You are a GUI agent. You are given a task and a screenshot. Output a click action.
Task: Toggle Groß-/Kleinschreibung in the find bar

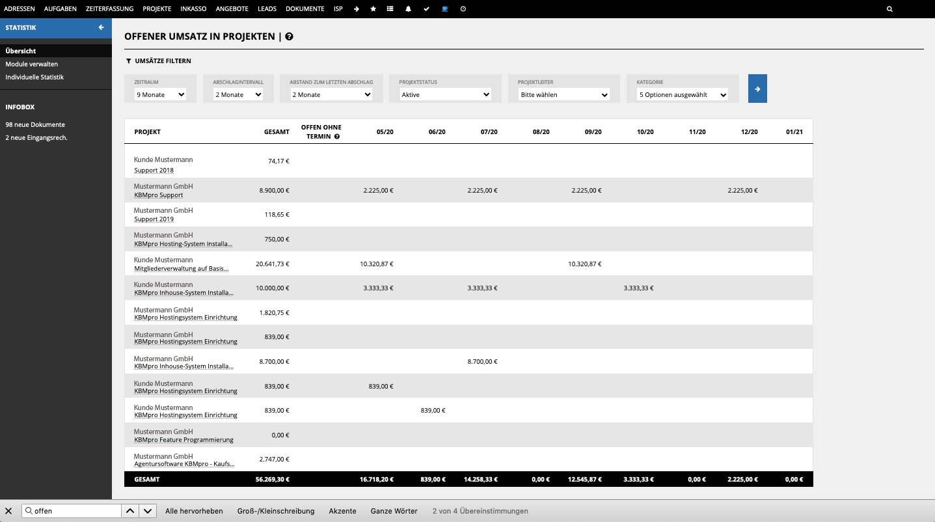275,511
